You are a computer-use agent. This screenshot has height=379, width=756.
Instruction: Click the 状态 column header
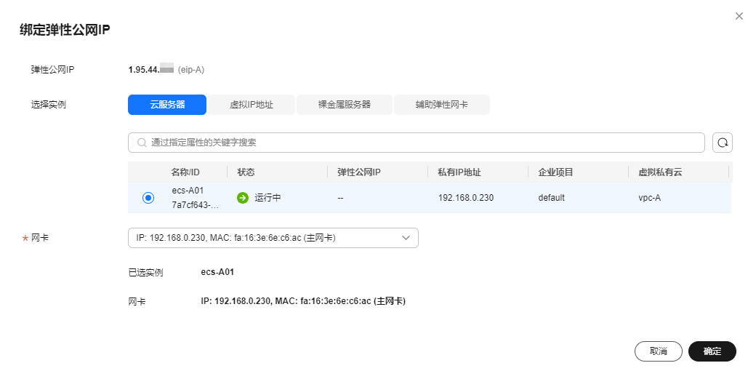pos(246,172)
